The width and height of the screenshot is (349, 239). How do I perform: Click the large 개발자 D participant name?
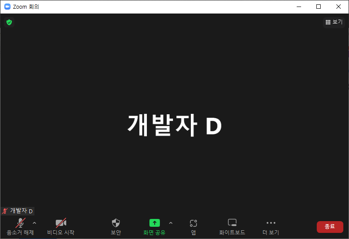coord(174,125)
